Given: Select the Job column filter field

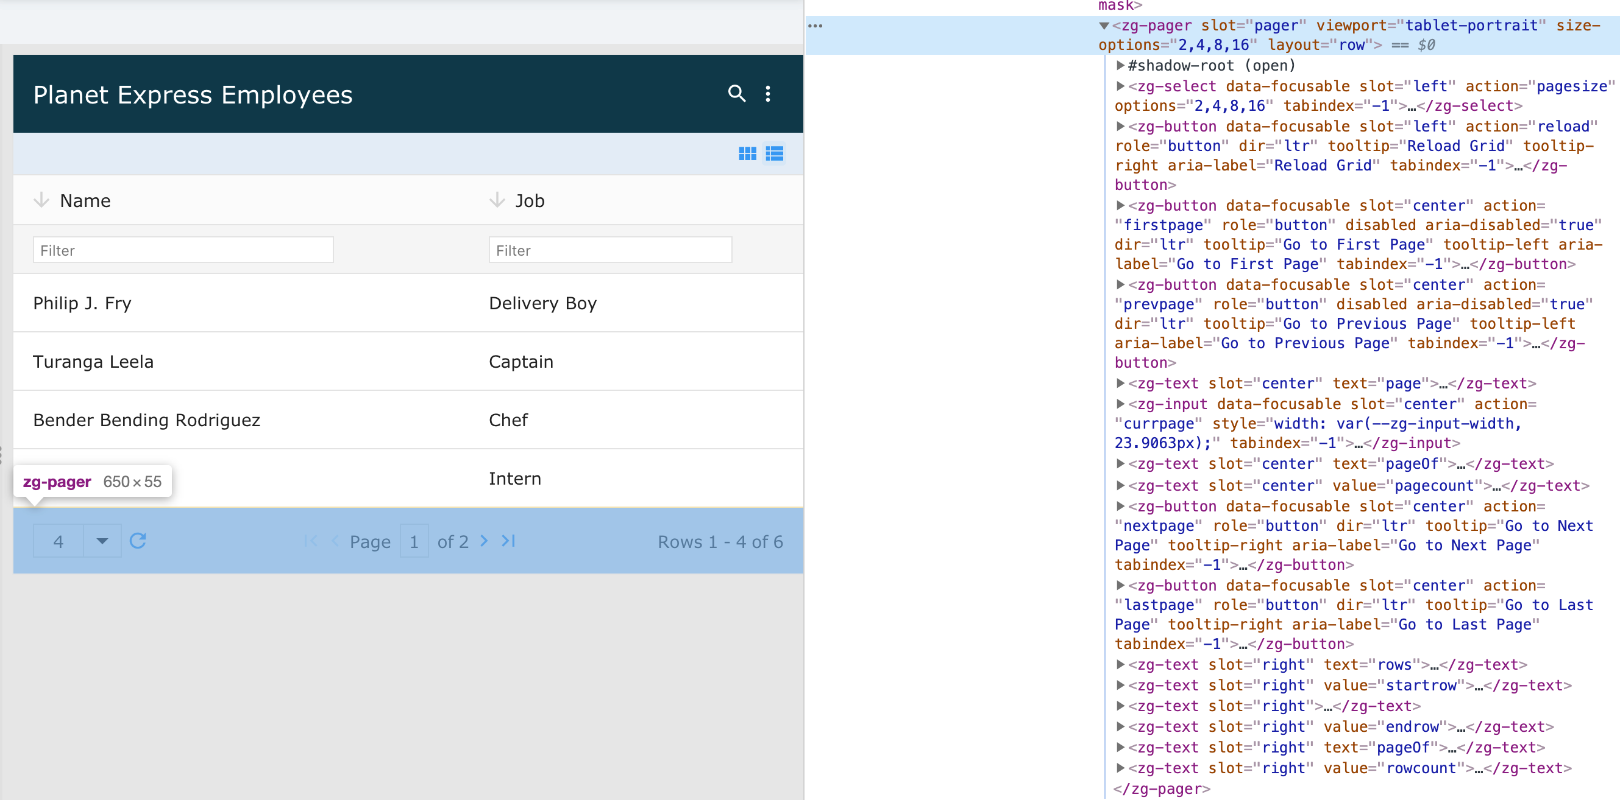Looking at the screenshot, I should coord(609,251).
